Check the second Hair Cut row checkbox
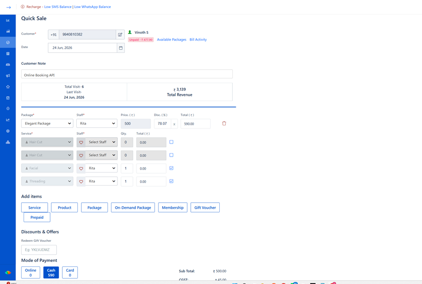Screen dimensions: 422x284 [x=171, y=155]
